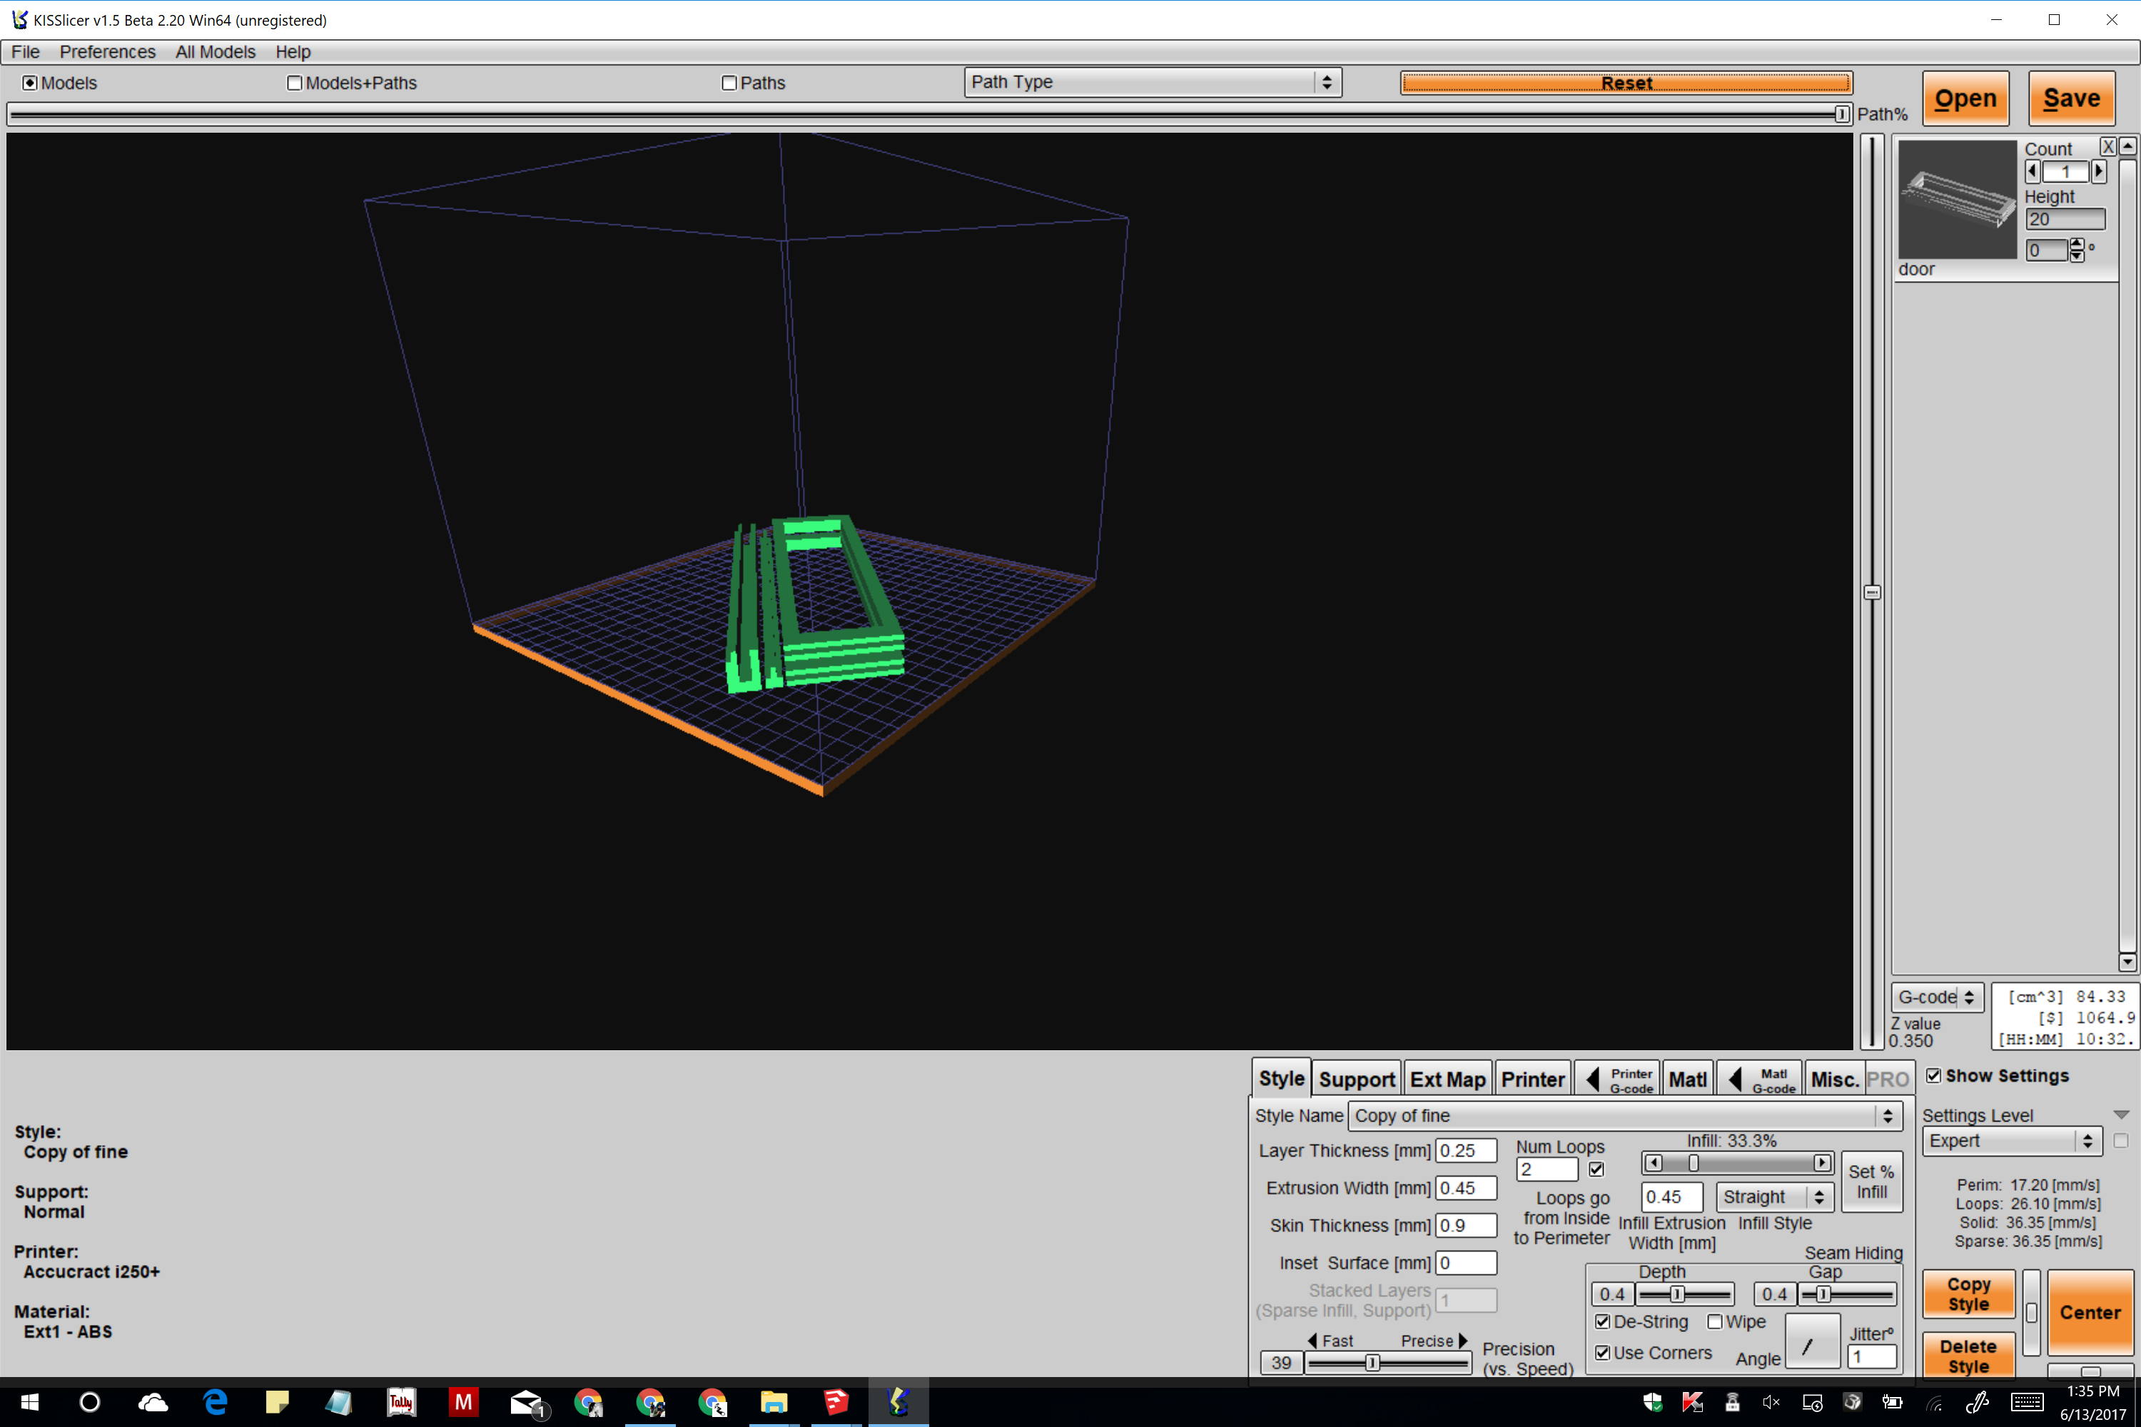Switch to the Ext Map tab
The image size is (2141, 1427).
pos(1447,1078)
